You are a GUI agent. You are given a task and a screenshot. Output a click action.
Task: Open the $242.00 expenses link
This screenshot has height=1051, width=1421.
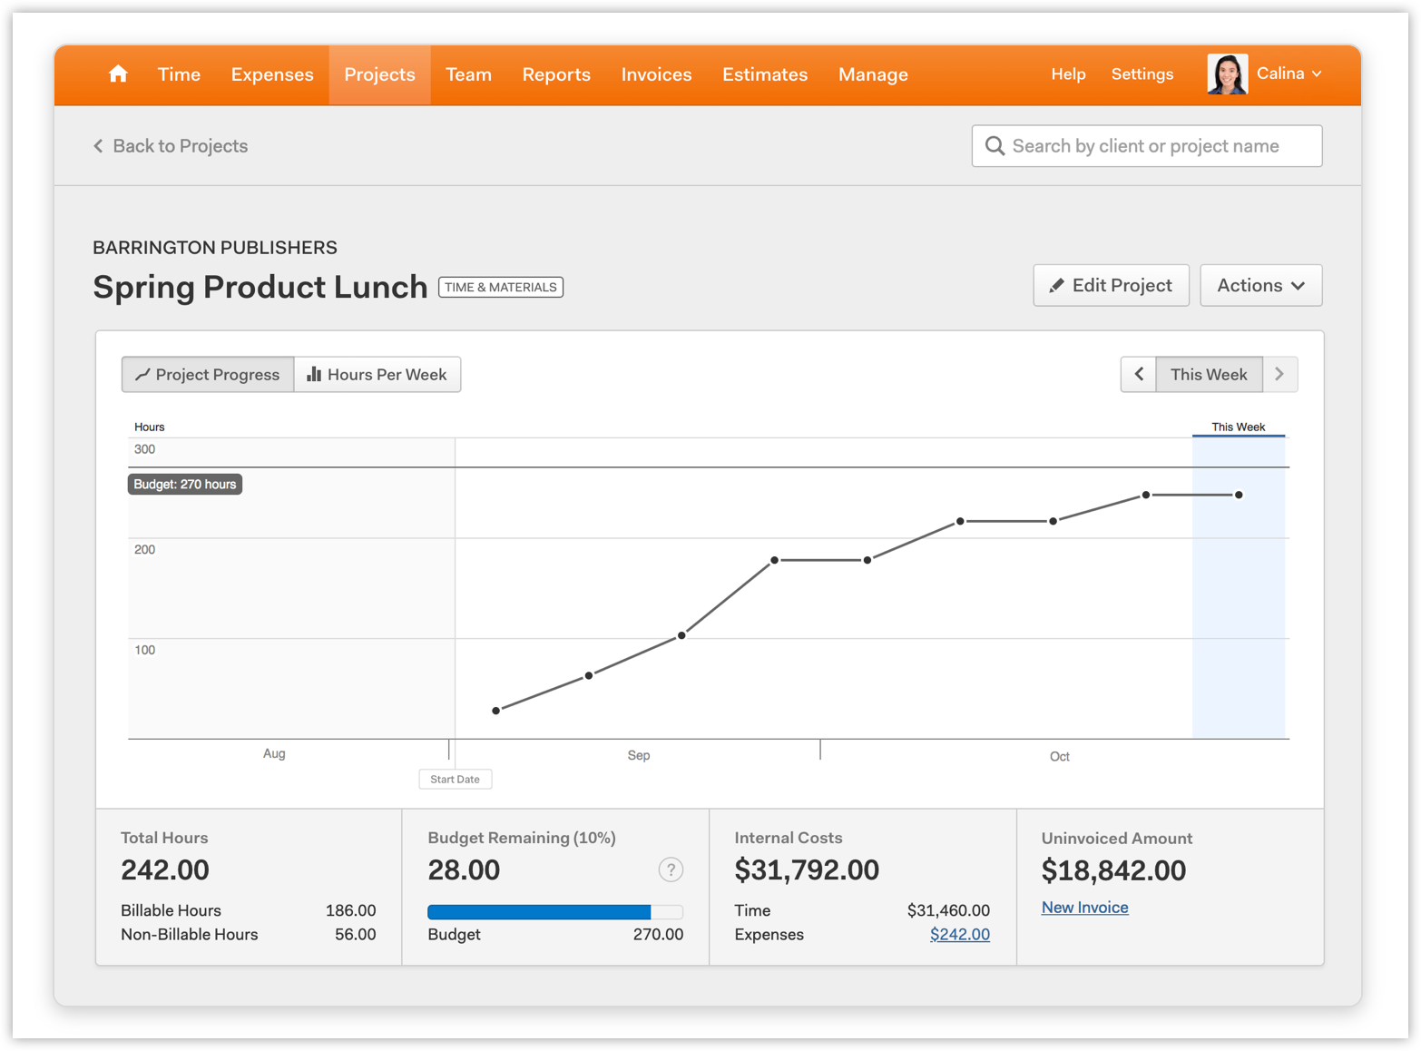pos(959,934)
